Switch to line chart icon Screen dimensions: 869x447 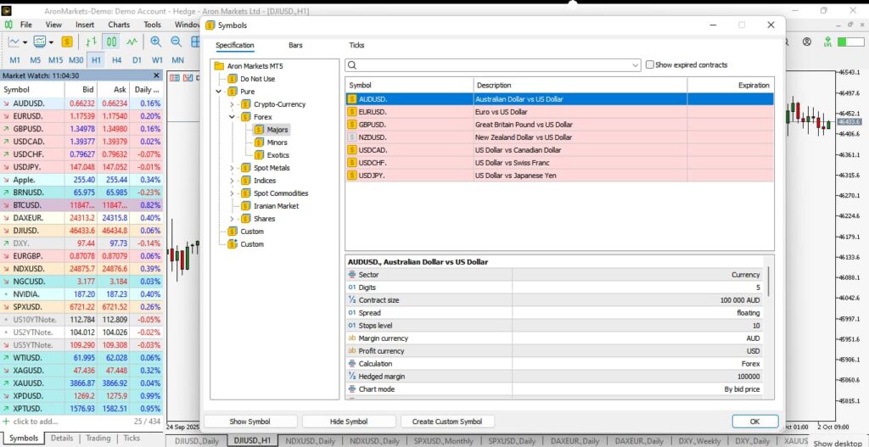[132, 42]
